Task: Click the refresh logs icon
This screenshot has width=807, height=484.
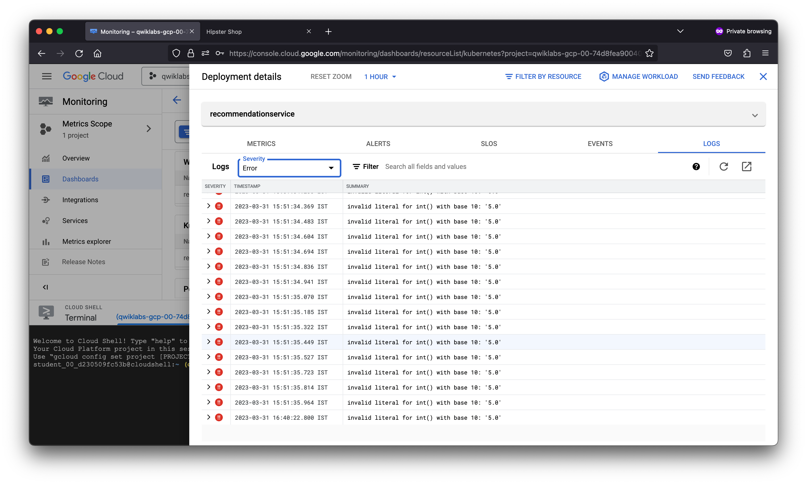Action: pos(724,167)
